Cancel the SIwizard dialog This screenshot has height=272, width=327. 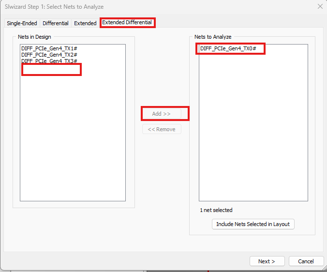click(x=306, y=261)
